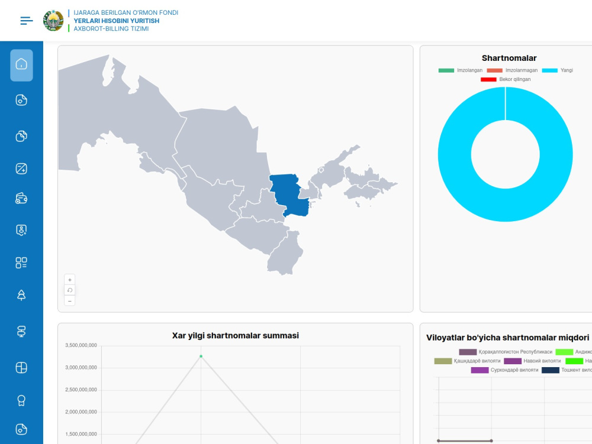The image size is (592, 444).
Task: Toggle the Қашқадарё вилояти legend series
Action: pos(467,361)
